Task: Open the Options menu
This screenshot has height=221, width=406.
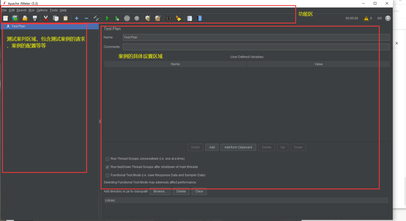Action: pos(42,10)
